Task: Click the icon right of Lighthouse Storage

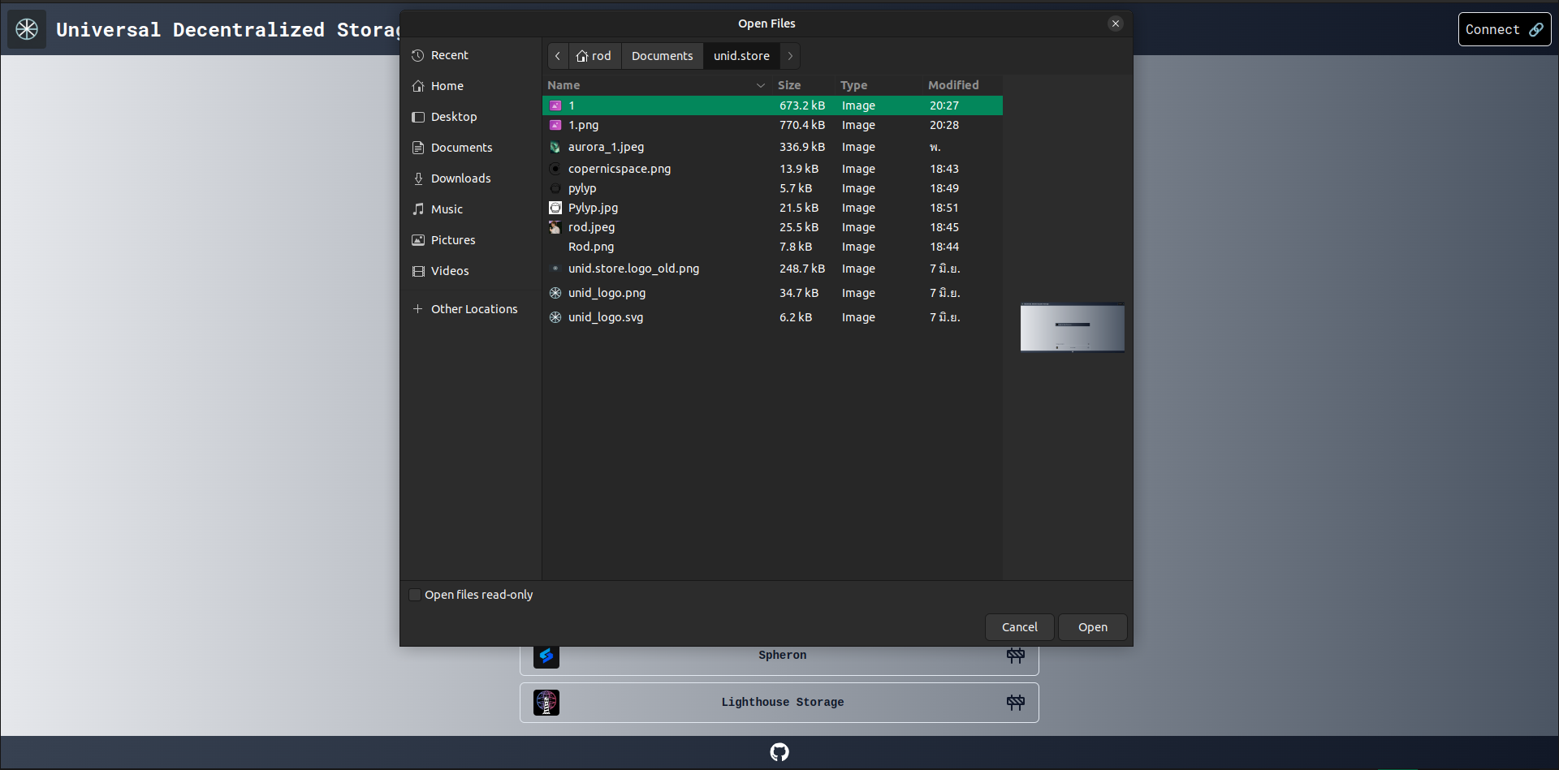Action: 1016,703
